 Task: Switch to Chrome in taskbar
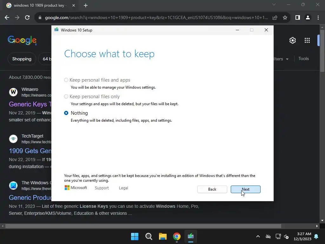tap(177, 236)
